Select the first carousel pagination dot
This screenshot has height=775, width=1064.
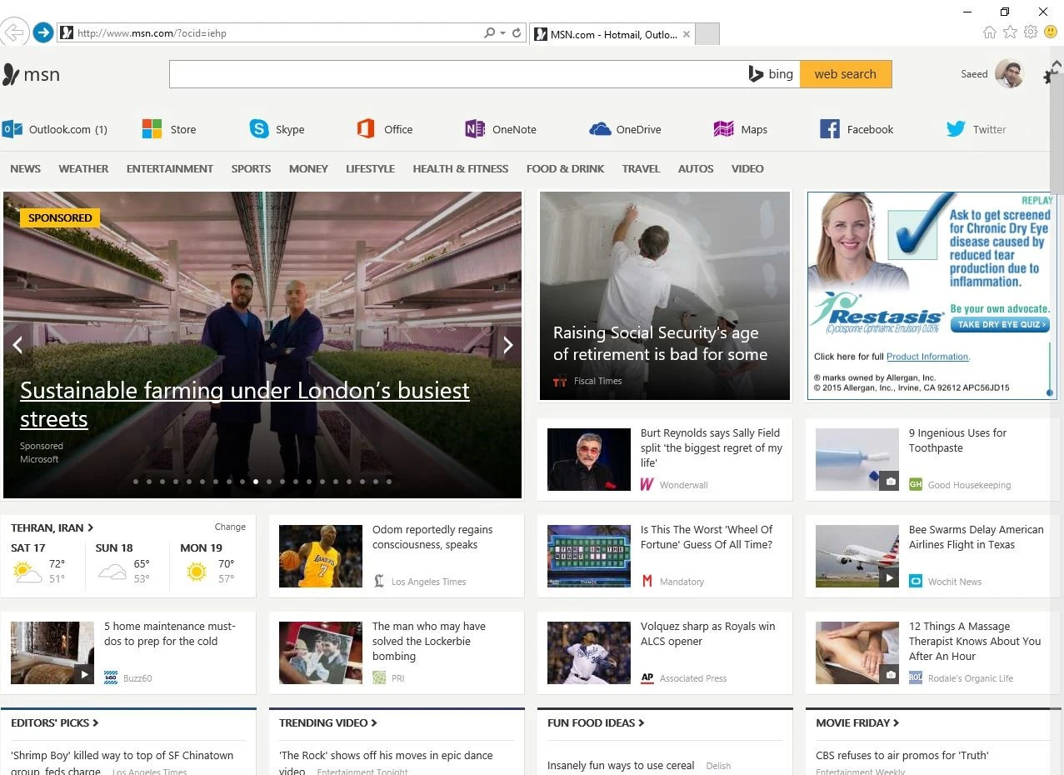[135, 482]
